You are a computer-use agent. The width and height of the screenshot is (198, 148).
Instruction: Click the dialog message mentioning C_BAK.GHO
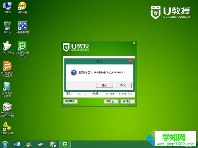click(x=102, y=73)
